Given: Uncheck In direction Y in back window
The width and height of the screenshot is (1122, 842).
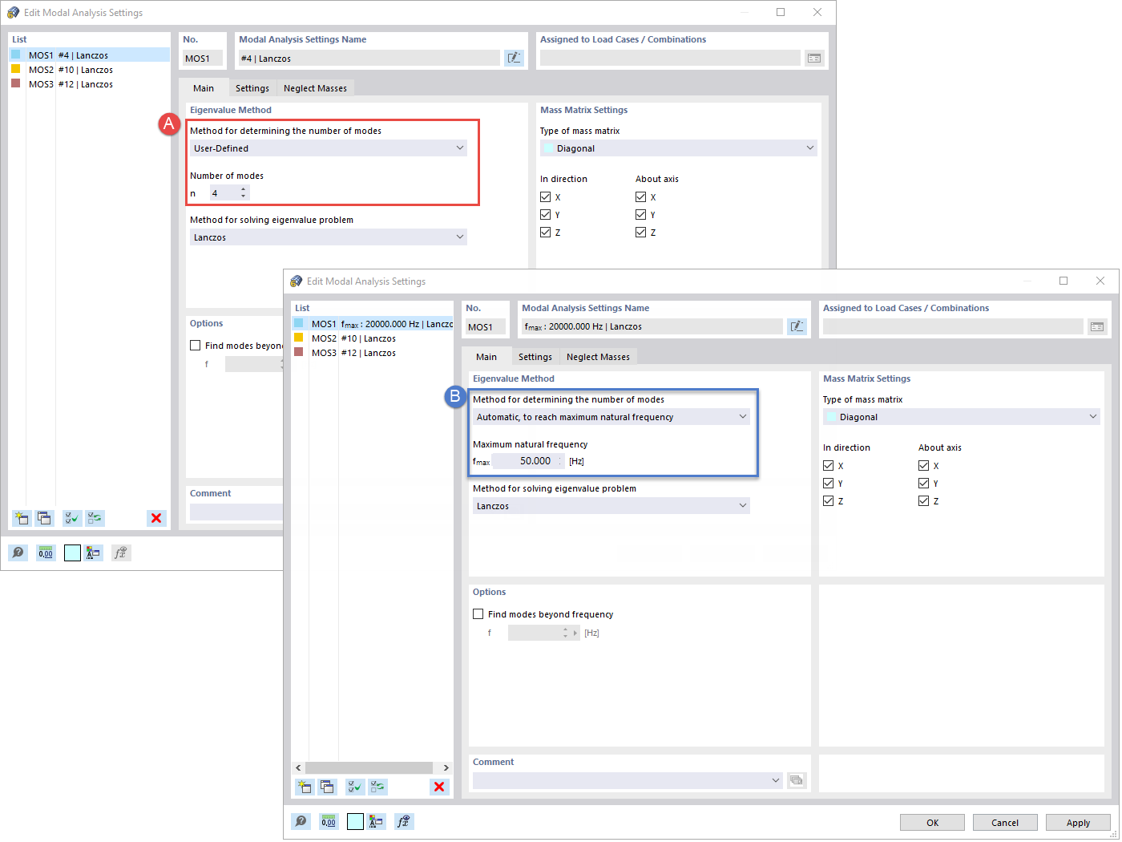Looking at the screenshot, I should click(546, 215).
